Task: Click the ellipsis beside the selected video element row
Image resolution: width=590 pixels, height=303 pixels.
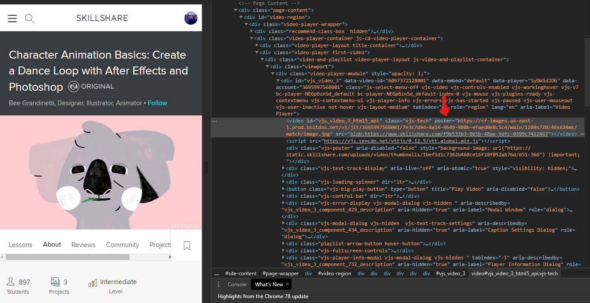Action: 214,121
